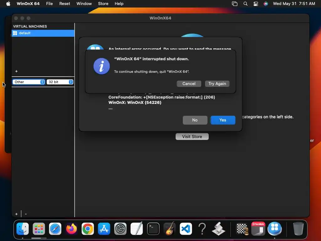Click the WinOnX64 window title
Viewport: 321px width, 241px height.
point(160,18)
